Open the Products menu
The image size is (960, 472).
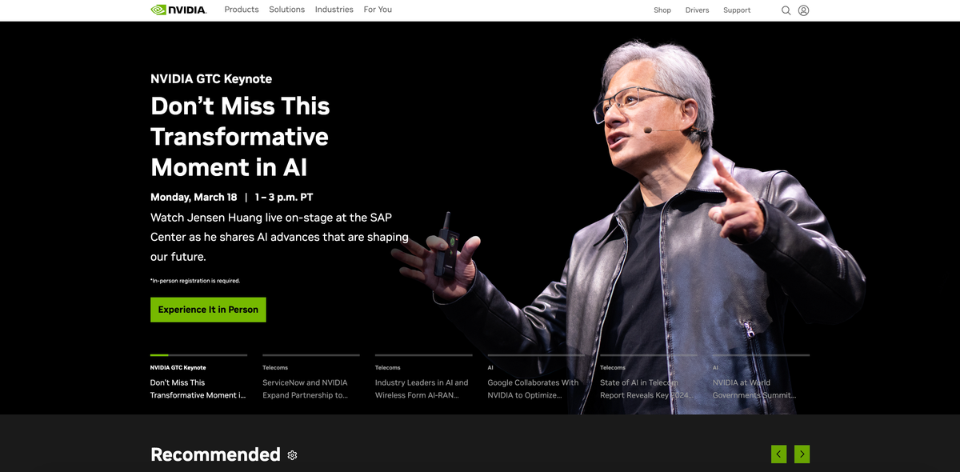[242, 10]
